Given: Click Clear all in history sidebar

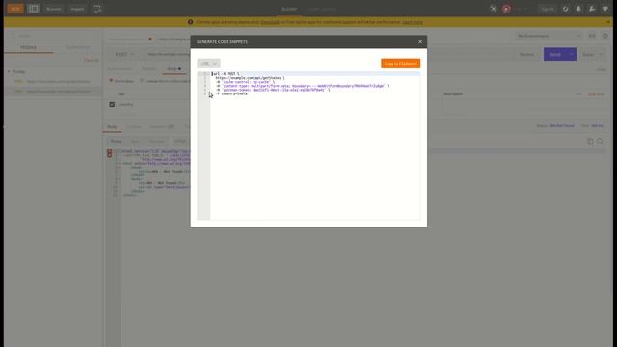Looking at the screenshot, I should pos(92,60).
